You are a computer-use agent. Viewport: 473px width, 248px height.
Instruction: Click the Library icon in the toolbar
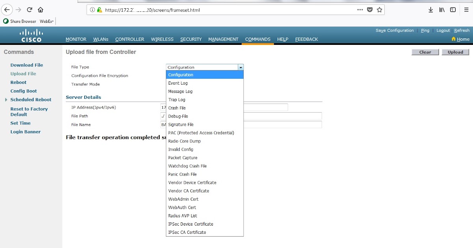(441, 9)
